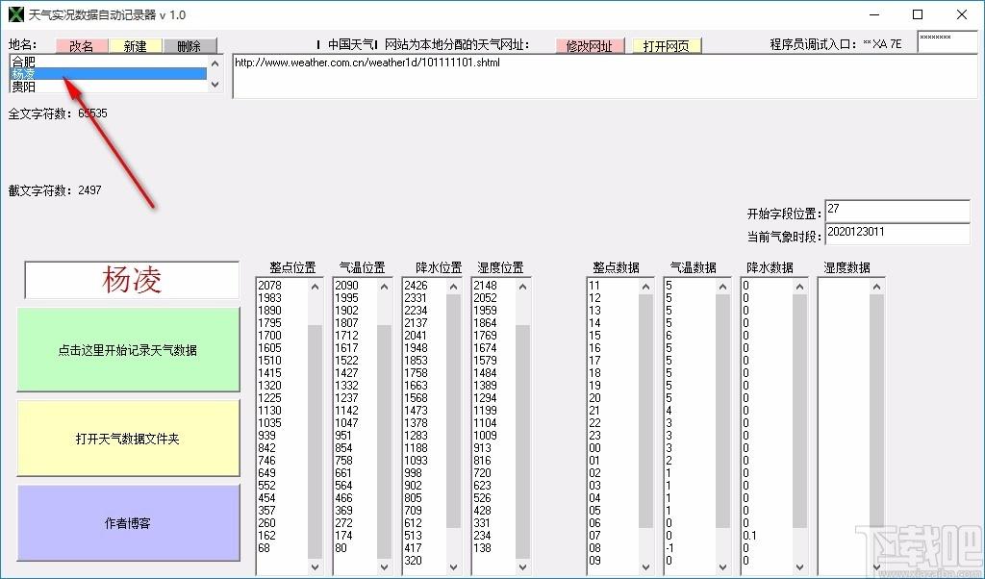Maximize the weather recorder window
The width and height of the screenshot is (985, 579).
pyautogui.click(x=918, y=14)
